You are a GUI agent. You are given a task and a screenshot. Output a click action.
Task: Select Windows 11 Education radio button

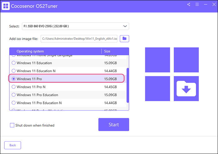[14, 63]
